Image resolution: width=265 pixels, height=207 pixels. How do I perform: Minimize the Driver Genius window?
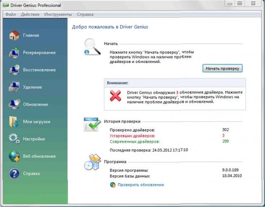pyautogui.click(x=230, y=4)
